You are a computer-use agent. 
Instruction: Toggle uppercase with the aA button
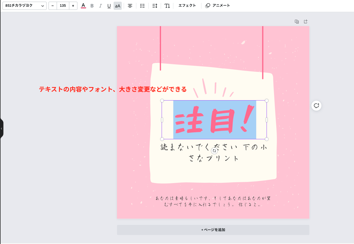click(117, 6)
